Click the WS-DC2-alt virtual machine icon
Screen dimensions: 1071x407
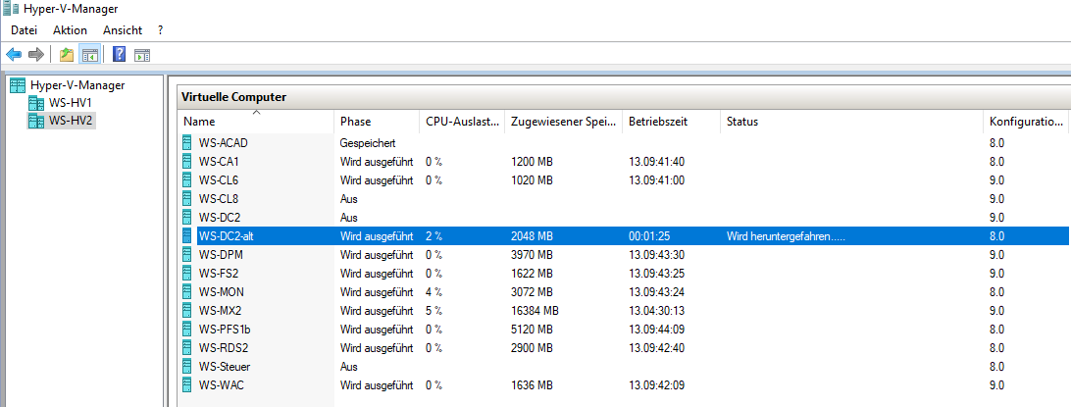click(187, 236)
